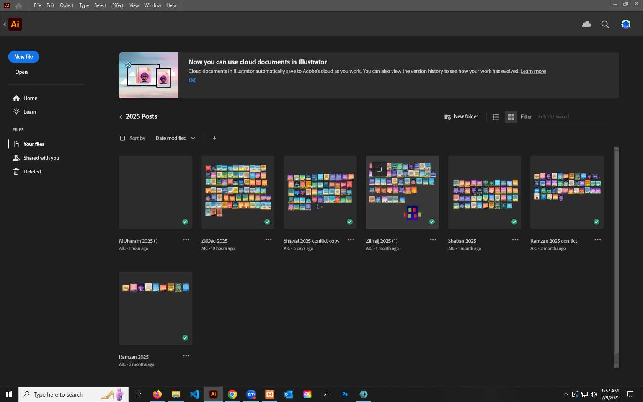This screenshot has height=402, width=643.
Task: Open the Date modified sort dropdown
Action: (175, 138)
